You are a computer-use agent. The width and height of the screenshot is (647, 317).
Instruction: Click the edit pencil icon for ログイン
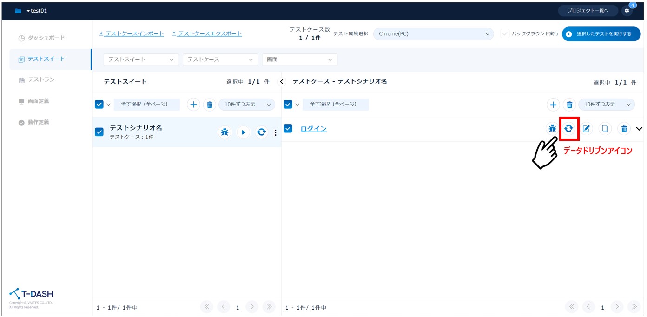click(x=586, y=129)
